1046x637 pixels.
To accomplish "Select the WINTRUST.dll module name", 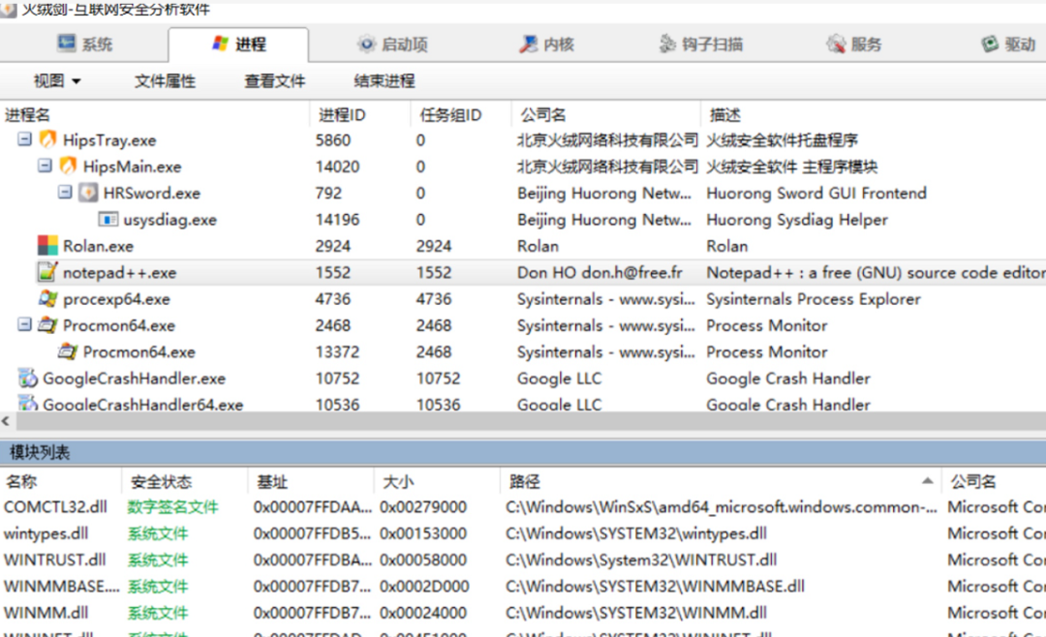I will [x=54, y=560].
